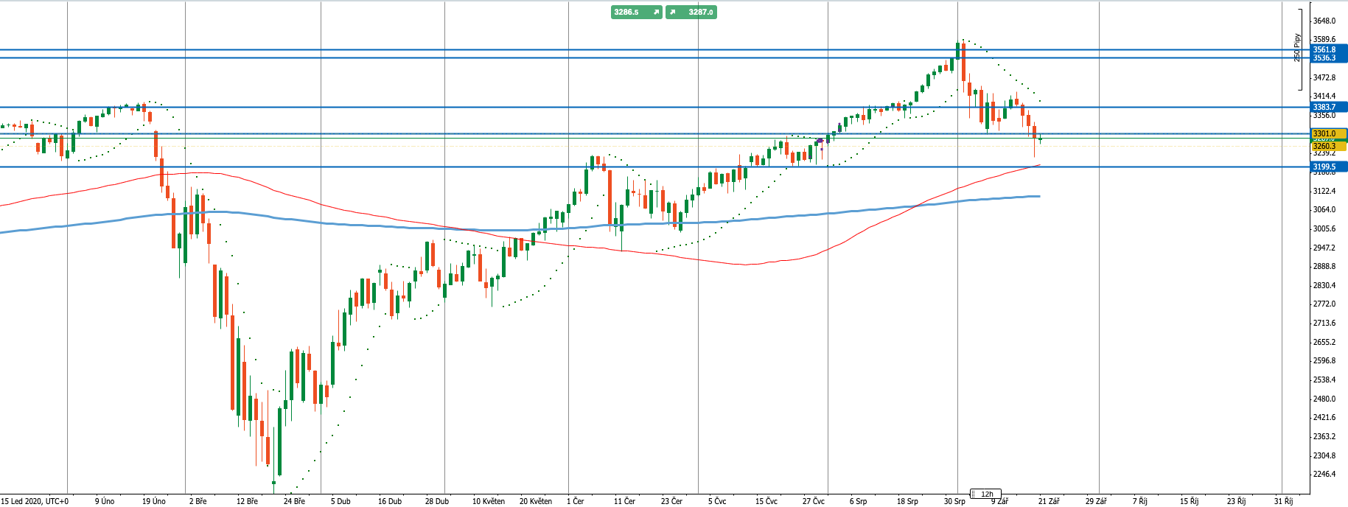Click the '7 Říj' date label
The image size is (1348, 507).
click(1140, 501)
